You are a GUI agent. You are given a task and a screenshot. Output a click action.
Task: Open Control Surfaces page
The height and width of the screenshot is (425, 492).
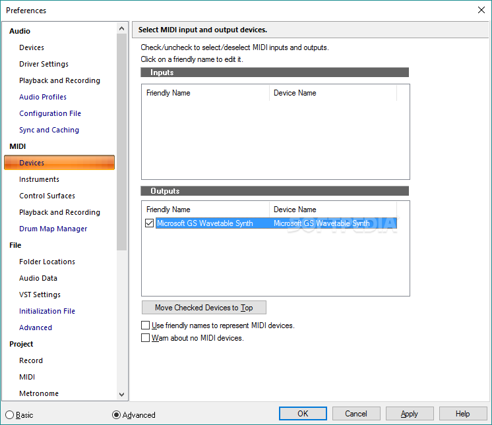(x=47, y=196)
